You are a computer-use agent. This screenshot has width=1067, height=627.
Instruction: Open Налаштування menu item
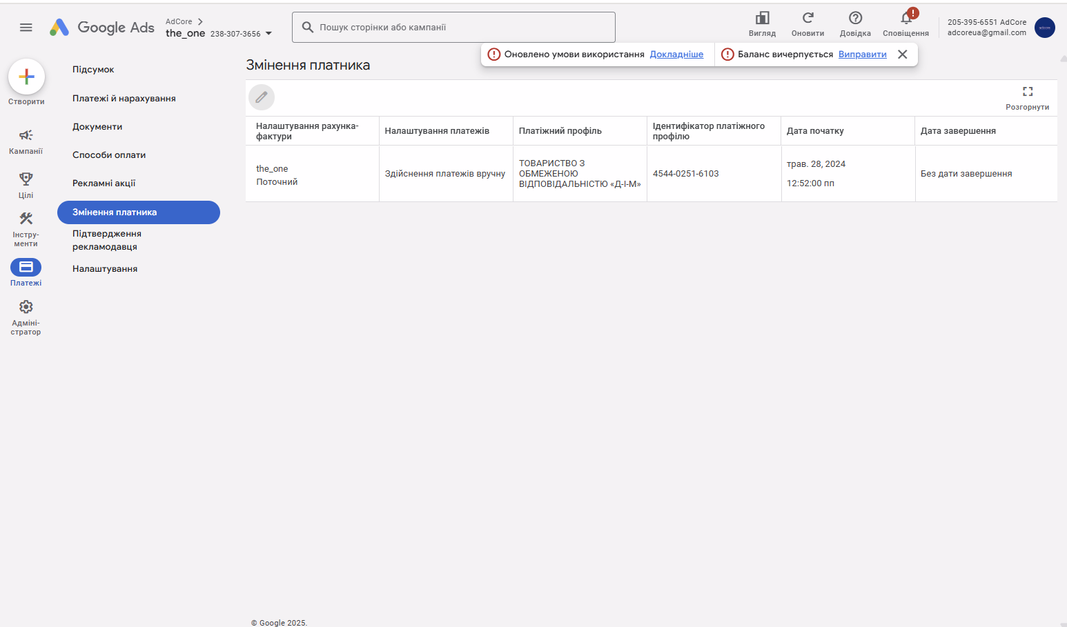[x=105, y=269]
